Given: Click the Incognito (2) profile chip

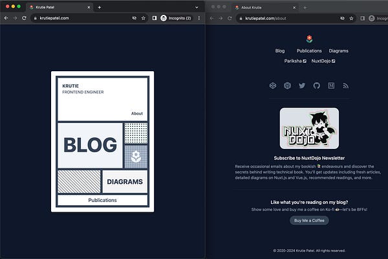Looking at the screenshot, I should click(x=176, y=18).
